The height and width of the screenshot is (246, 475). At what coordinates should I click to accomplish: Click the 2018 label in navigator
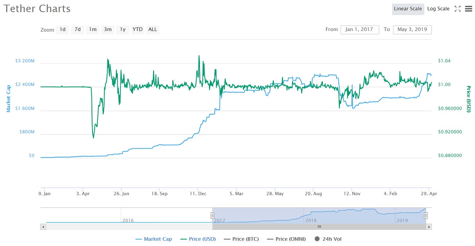pos(311,221)
